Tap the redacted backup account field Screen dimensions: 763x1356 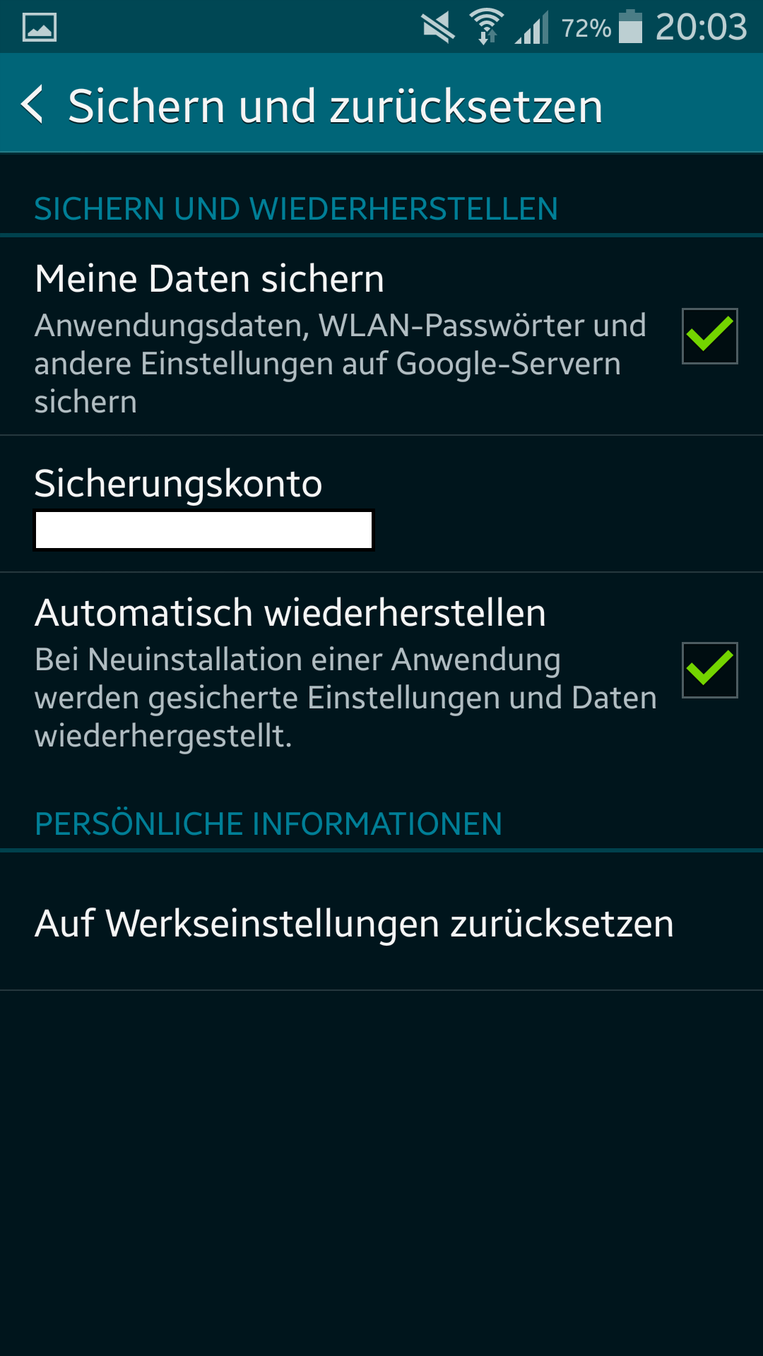(203, 530)
